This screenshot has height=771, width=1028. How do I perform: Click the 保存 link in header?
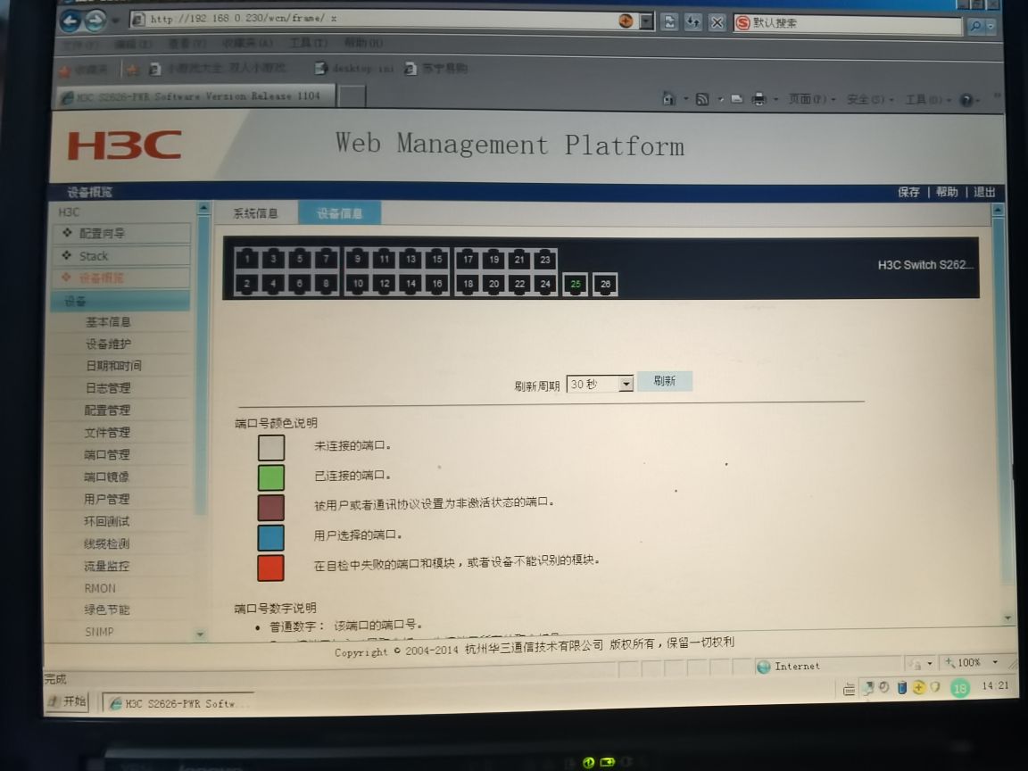coord(908,192)
